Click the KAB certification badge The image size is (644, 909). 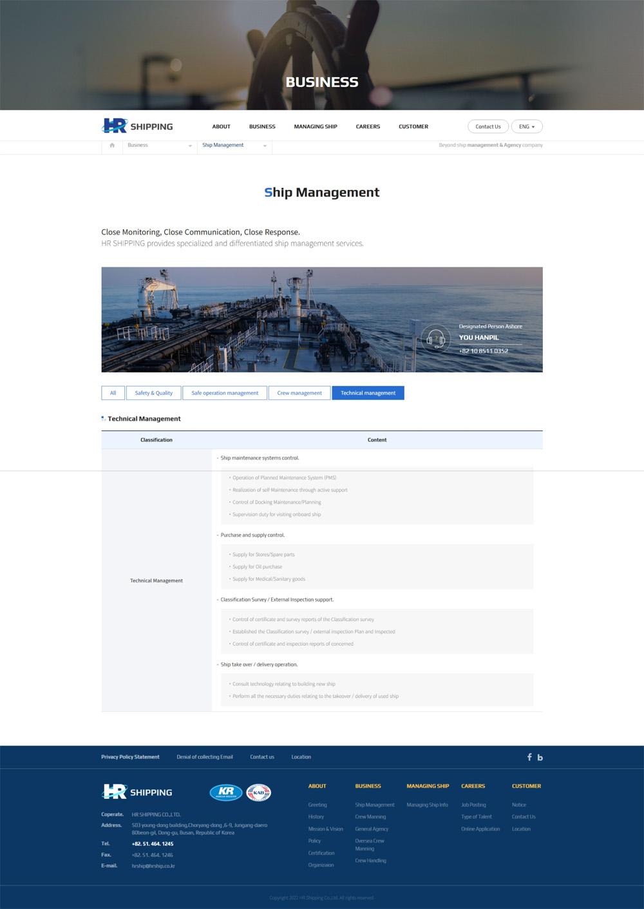pyautogui.click(x=259, y=792)
